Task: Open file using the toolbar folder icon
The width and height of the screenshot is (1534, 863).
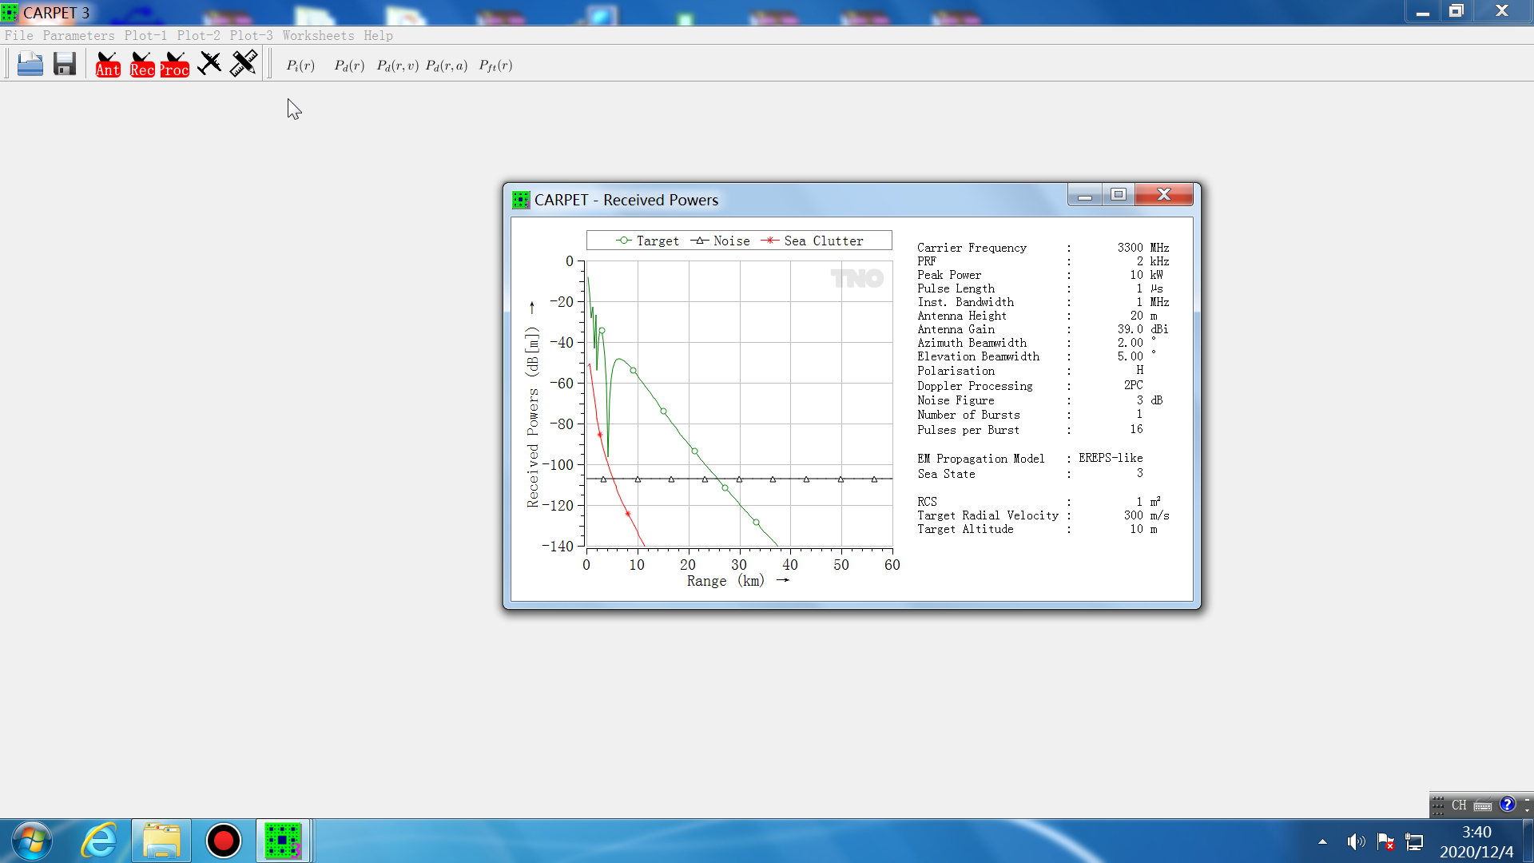Action: pos(30,64)
